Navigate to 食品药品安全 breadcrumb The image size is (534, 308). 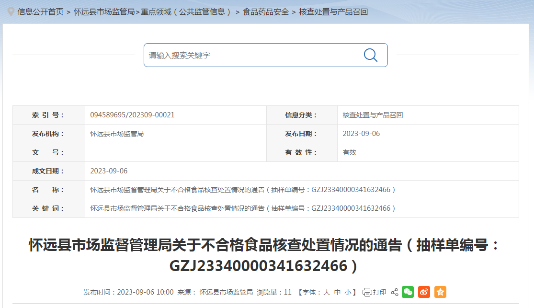pyautogui.click(x=266, y=11)
